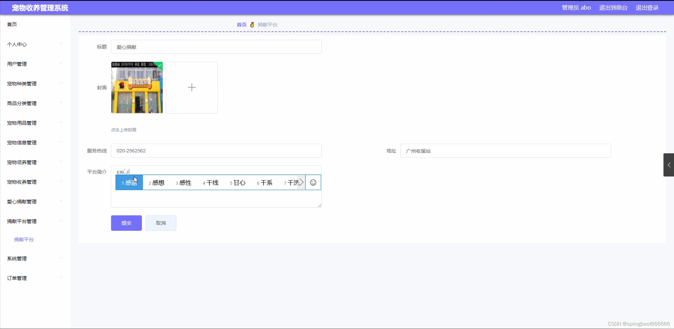Click the 取消 cancel button
The height and width of the screenshot is (329, 674).
pyautogui.click(x=161, y=223)
